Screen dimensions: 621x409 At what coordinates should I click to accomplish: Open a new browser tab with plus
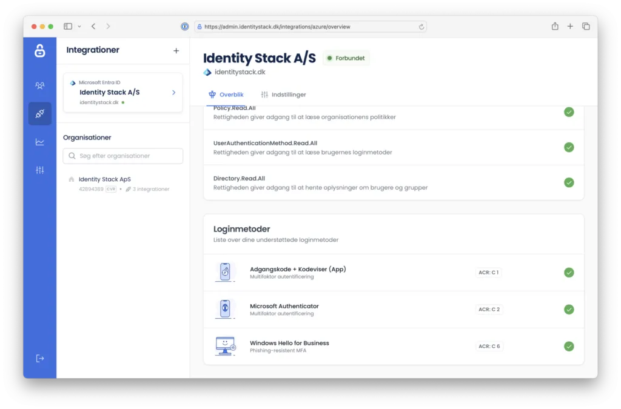(570, 26)
